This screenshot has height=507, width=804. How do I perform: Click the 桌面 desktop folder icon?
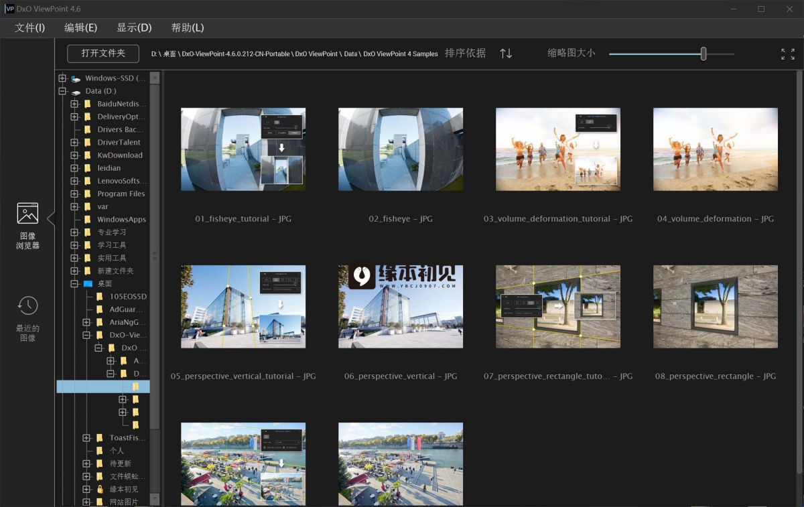88,283
